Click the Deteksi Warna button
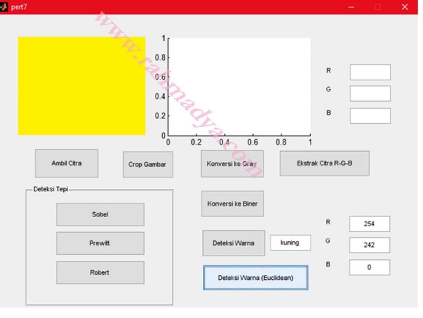Image resolution: width=423 pixels, height=318 pixels. [x=233, y=243]
